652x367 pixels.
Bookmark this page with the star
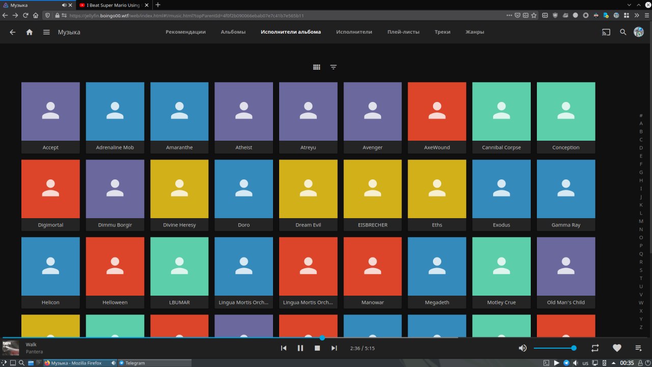click(x=534, y=15)
